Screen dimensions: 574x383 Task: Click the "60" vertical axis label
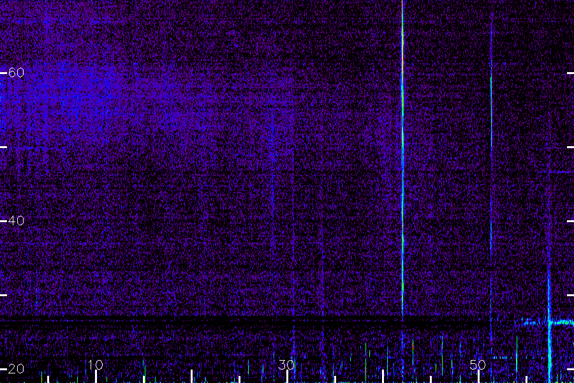[16, 73]
